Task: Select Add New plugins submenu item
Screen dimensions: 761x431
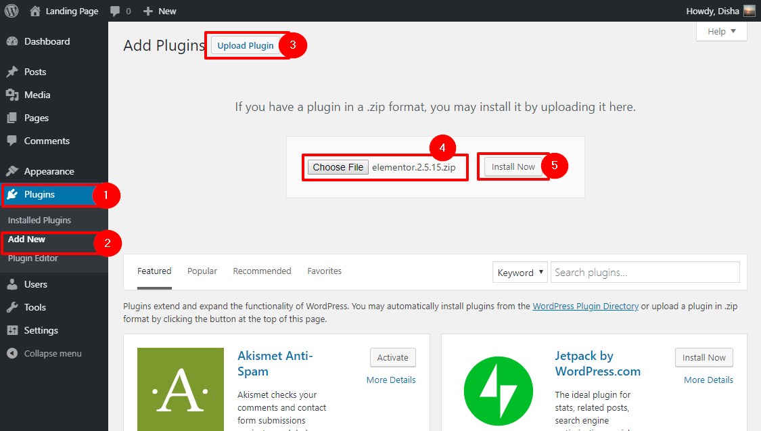Action: [26, 240]
